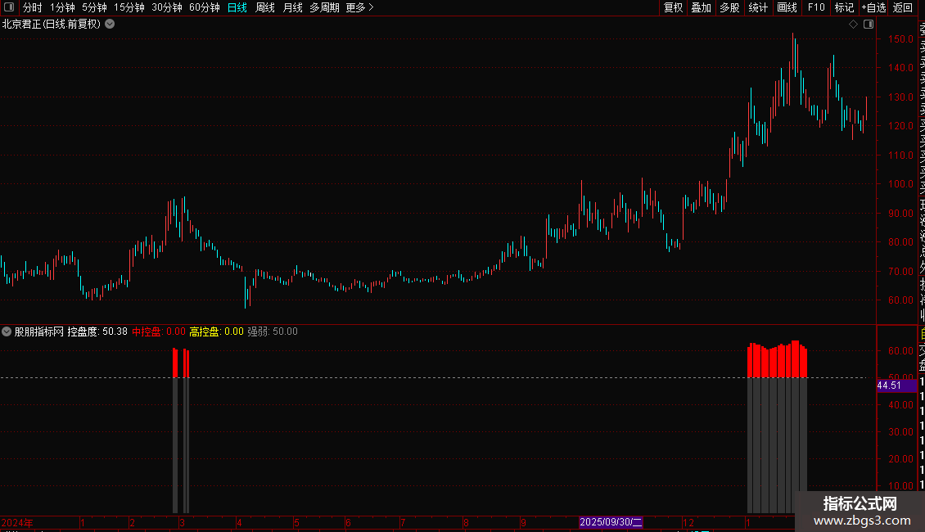
Task: Click the 控盘度: 50.38 indicator value
Action: [x=97, y=331]
